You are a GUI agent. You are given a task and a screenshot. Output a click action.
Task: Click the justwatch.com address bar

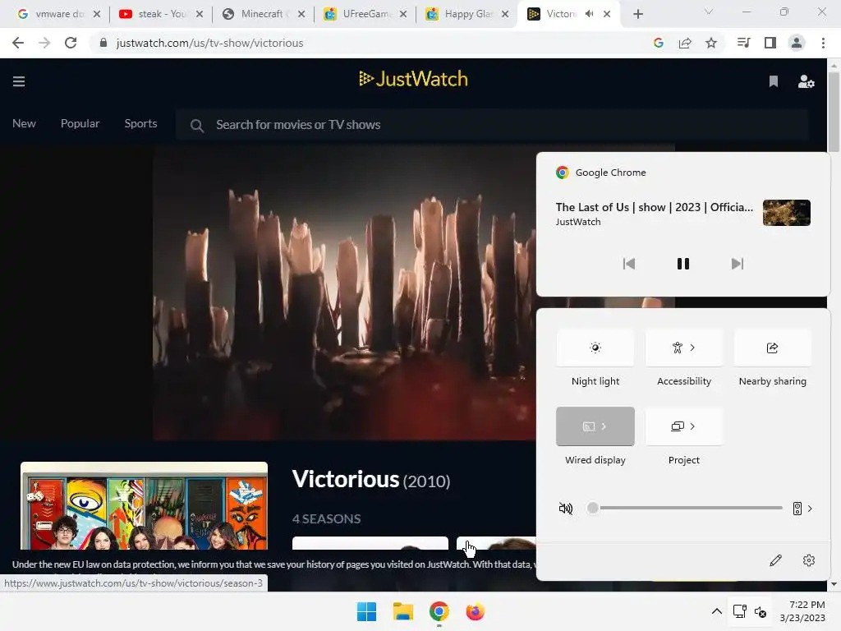[209, 43]
